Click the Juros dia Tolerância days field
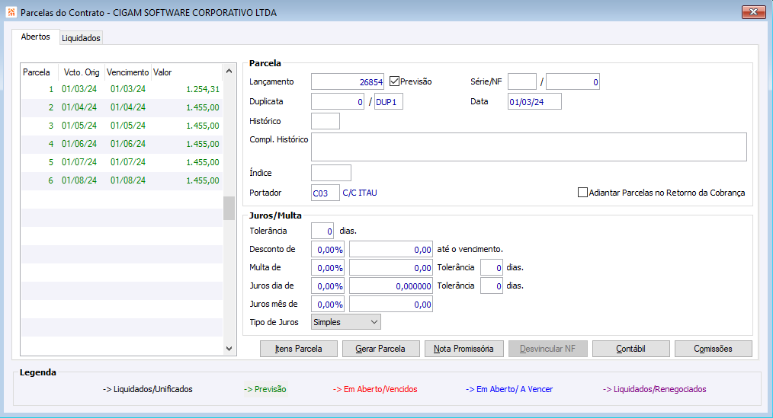Image resolution: width=773 pixels, height=418 pixels. pyautogui.click(x=492, y=286)
